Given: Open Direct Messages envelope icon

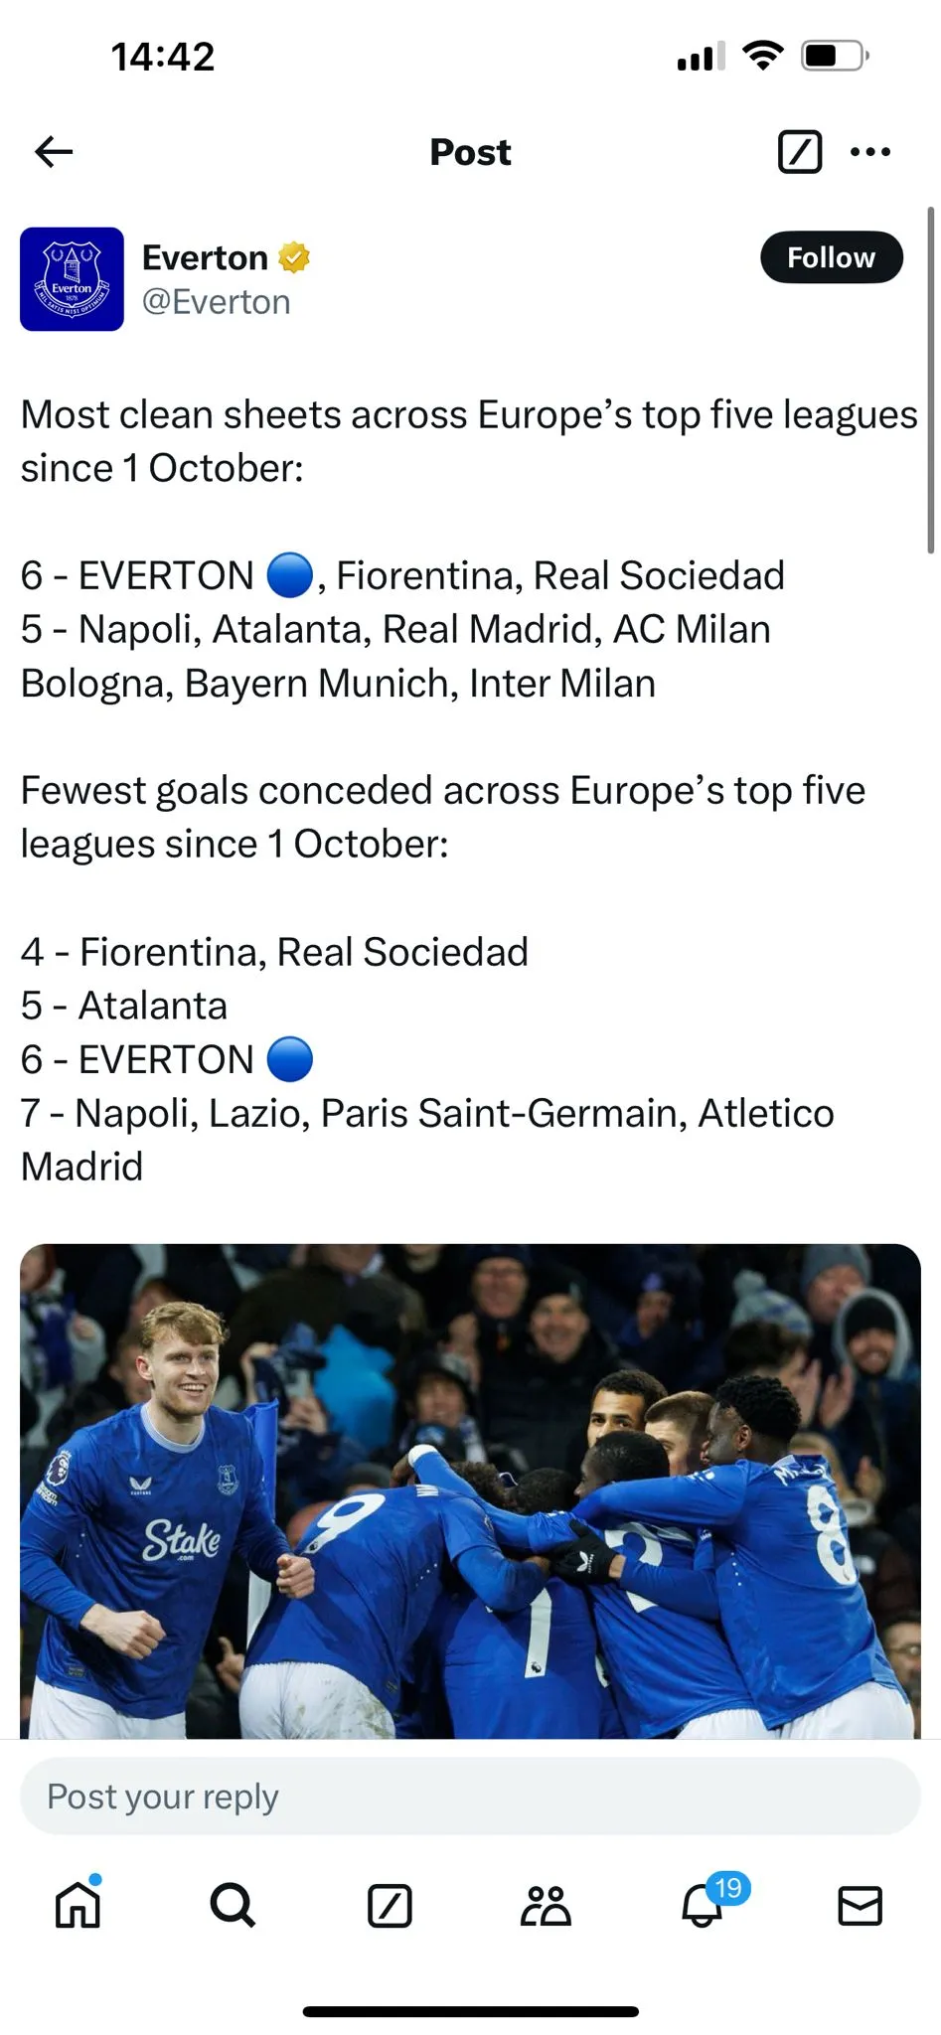Looking at the screenshot, I should (860, 1906).
